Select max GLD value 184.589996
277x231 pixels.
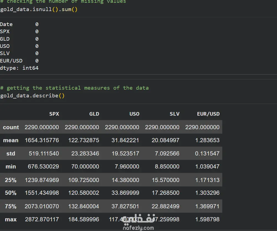(x=84, y=219)
